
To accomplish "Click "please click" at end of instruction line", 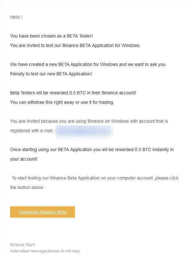I will [167, 178].
